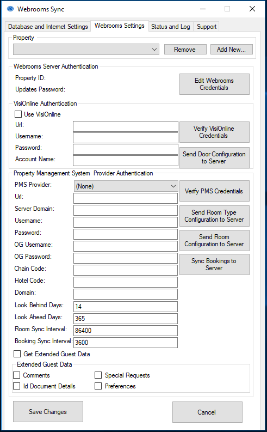Click Send Door Configuration to Server
The height and width of the screenshot is (432, 267).
[214, 157]
